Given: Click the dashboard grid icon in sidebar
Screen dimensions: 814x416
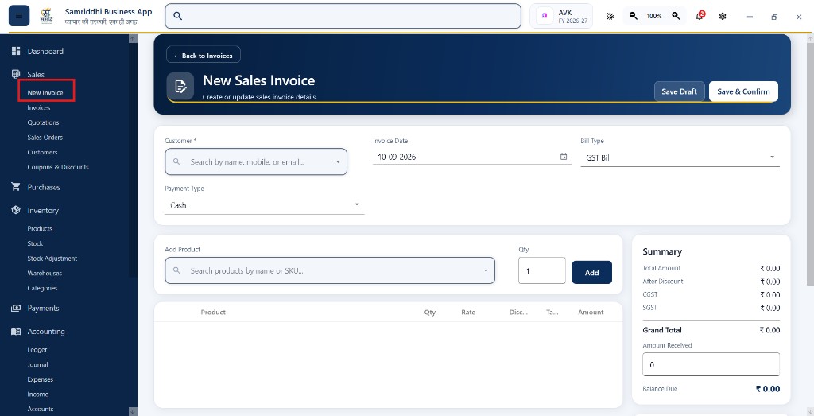Looking at the screenshot, I should tap(16, 51).
